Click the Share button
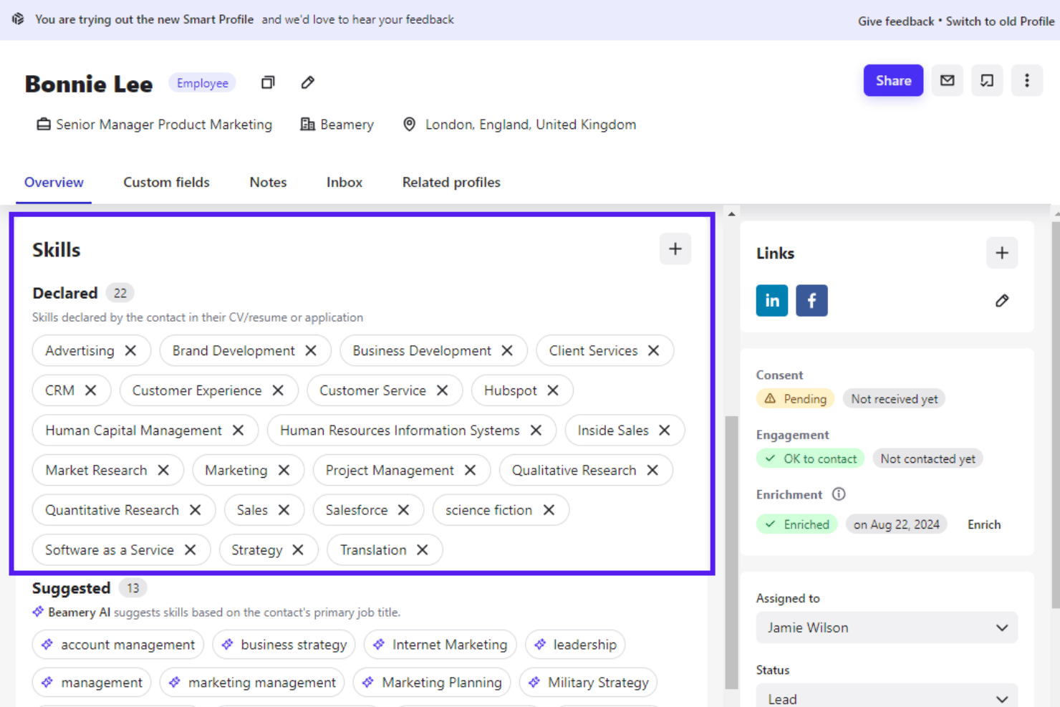Viewport: 1060px width, 707px height. point(893,80)
